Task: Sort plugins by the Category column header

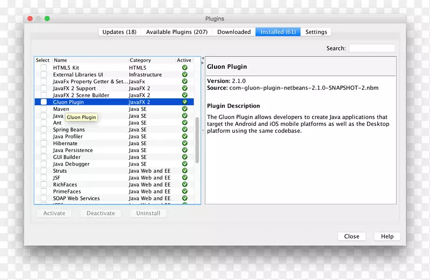Action: (x=140, y=61)
